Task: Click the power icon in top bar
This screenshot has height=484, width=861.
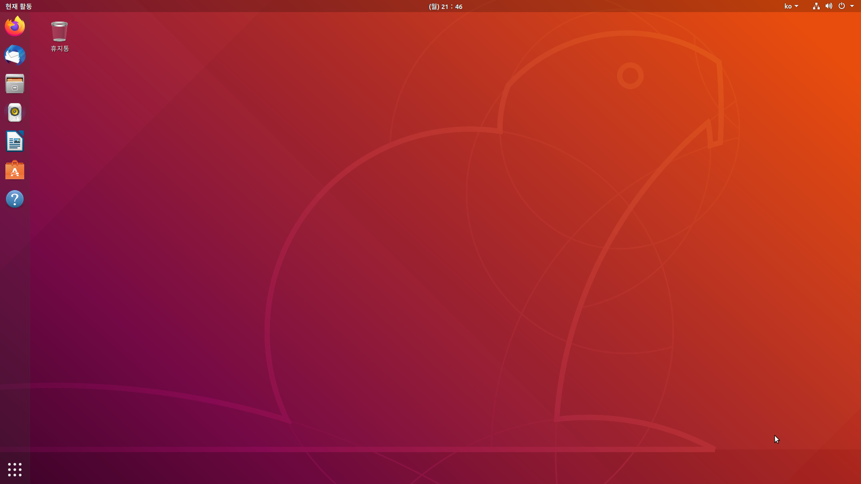Action: (842, 6)
